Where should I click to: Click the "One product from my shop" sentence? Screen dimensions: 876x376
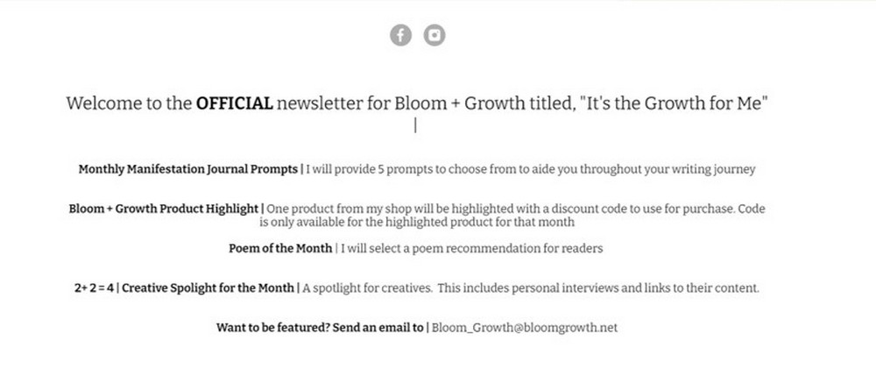(516, 209)
